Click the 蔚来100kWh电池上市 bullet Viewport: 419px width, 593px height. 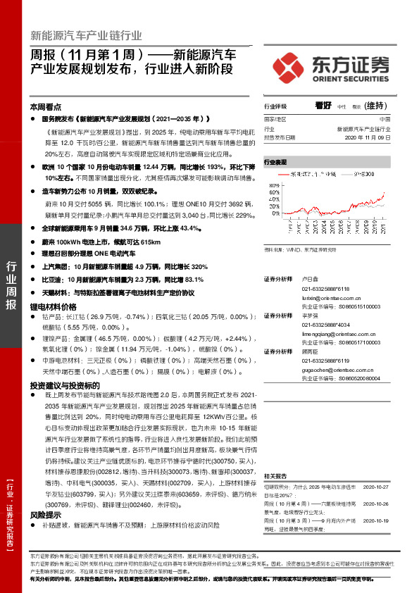(101, 242)
